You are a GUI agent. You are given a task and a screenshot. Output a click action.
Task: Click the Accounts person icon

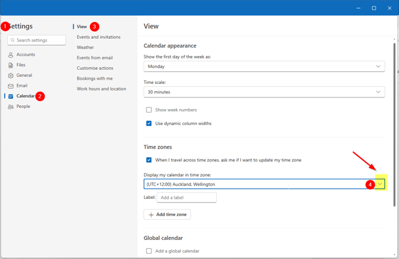[11, 55]
